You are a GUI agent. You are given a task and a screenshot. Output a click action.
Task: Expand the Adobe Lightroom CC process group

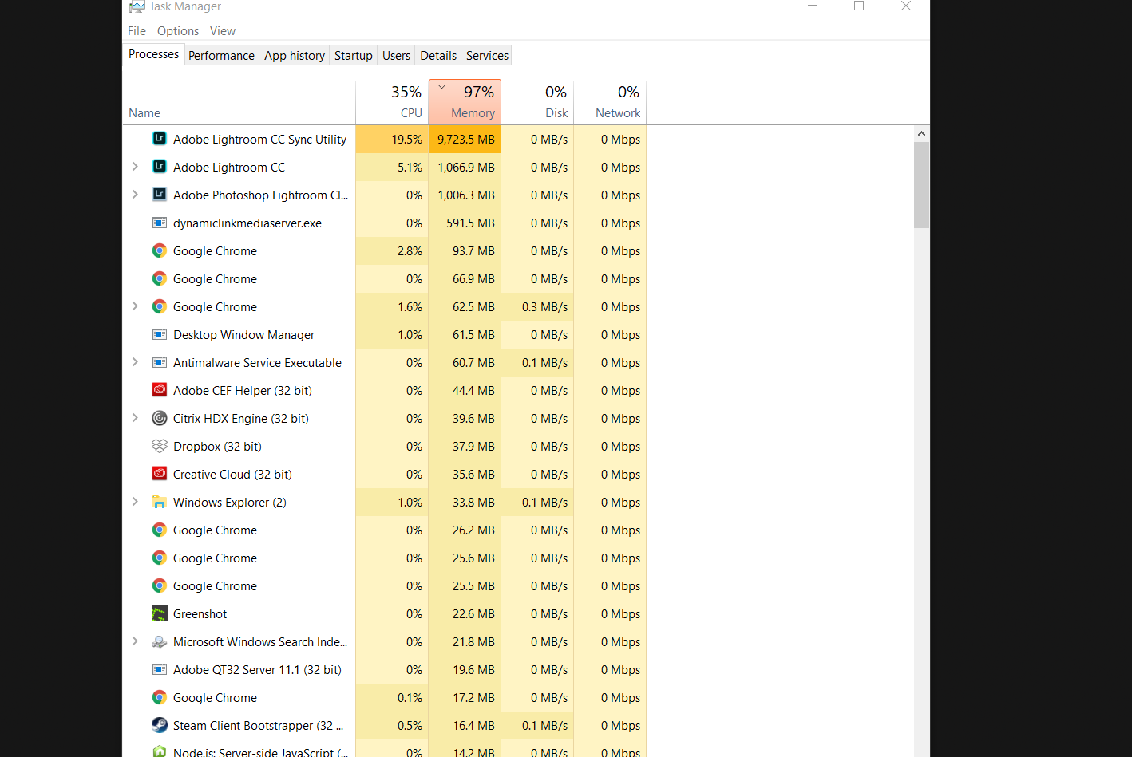pos(135,167)
